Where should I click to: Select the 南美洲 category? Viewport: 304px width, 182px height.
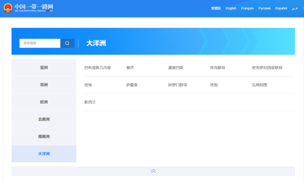(x=44, y=136)
